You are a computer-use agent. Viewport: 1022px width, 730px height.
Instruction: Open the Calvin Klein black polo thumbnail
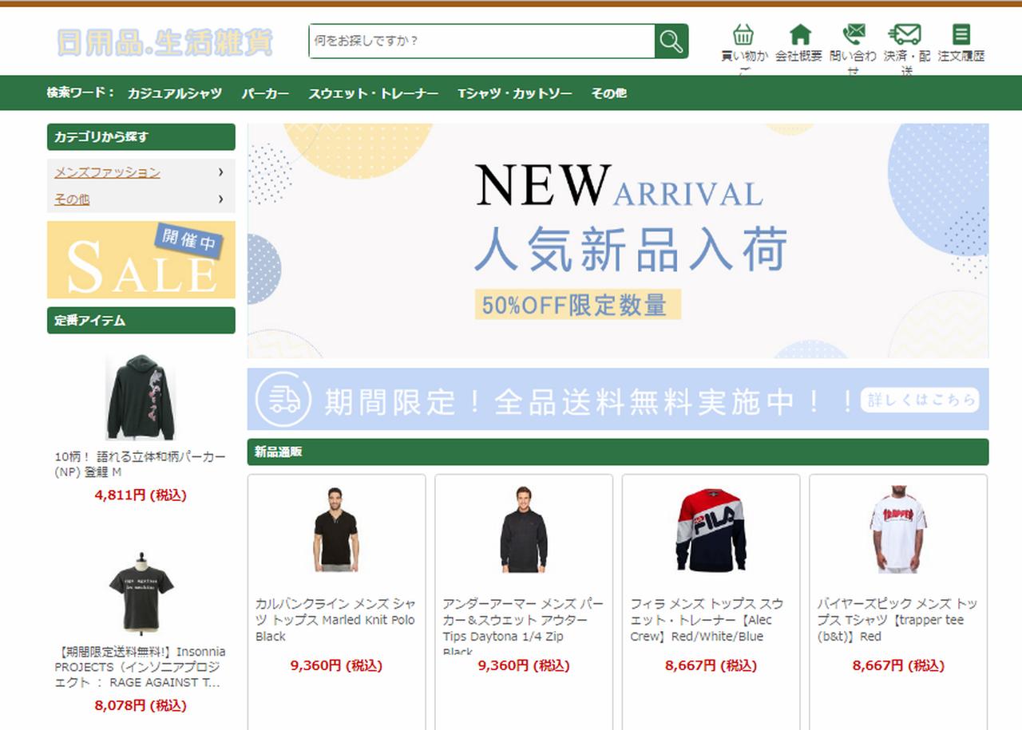pyautogui.click(x=336, y=530)
